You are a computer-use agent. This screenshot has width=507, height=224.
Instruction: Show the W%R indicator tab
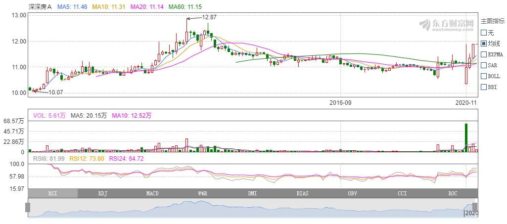pyautogui.click(x=202, y=193)
